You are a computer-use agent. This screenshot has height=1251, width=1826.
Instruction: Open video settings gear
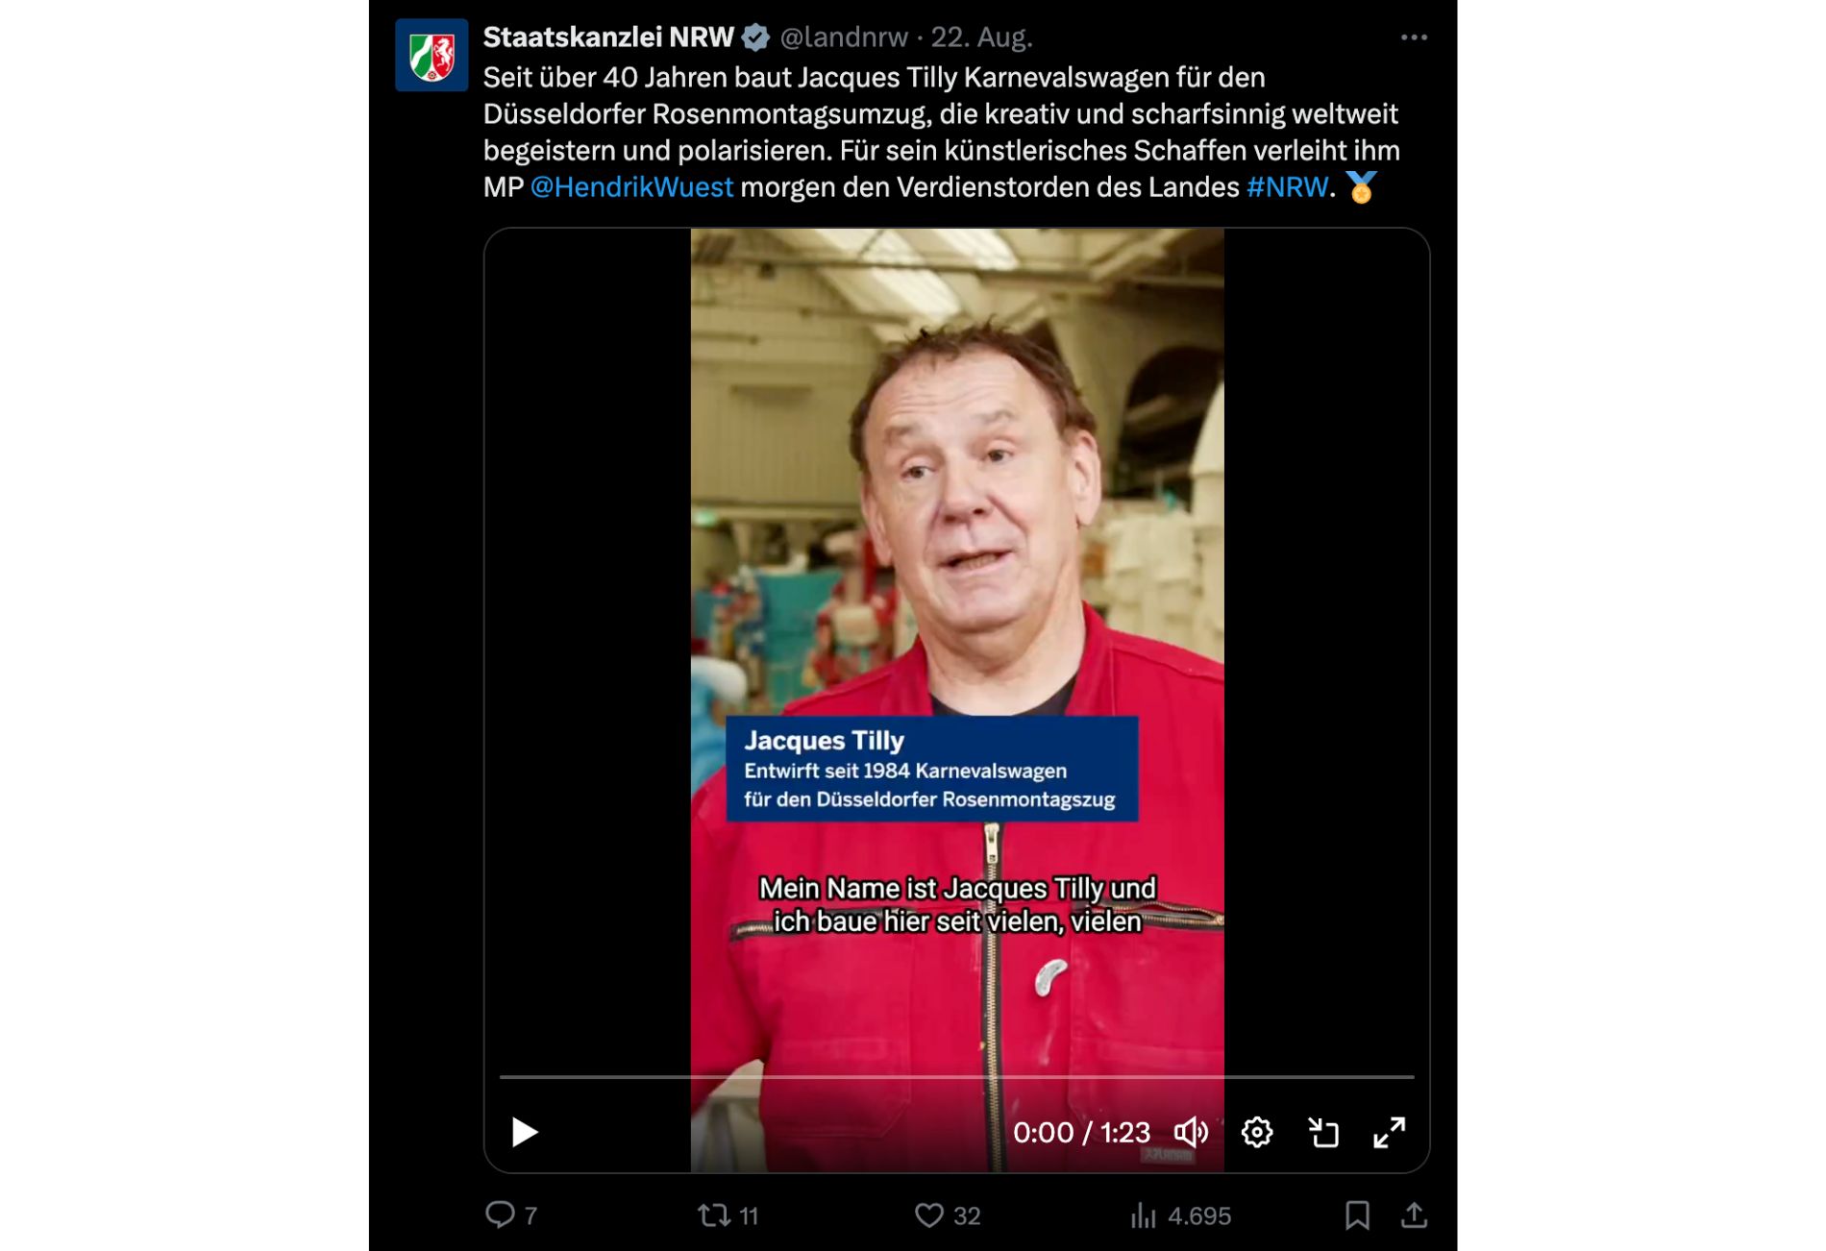point(1257,1132)
